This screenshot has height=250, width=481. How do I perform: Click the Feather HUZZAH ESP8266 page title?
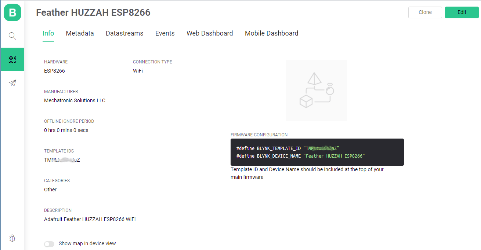pos(93,12)
